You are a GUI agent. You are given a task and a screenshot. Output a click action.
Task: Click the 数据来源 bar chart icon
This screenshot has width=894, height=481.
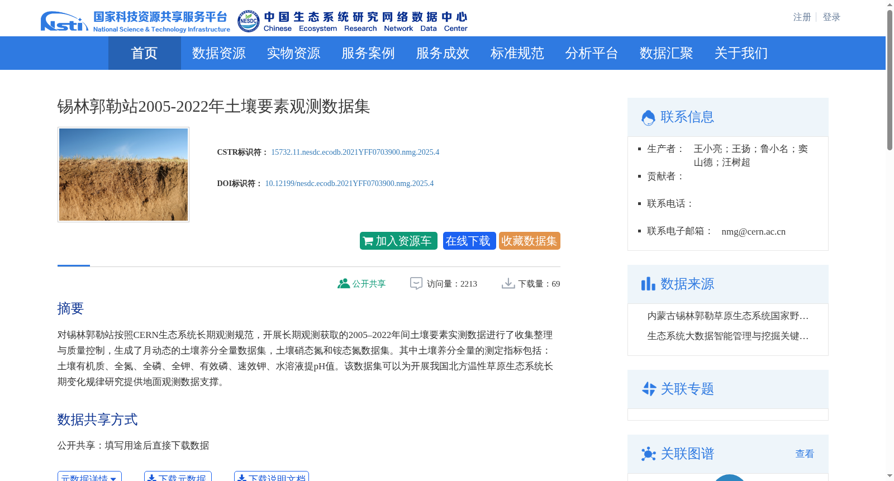pyautogui.click(x=648, y=284)
